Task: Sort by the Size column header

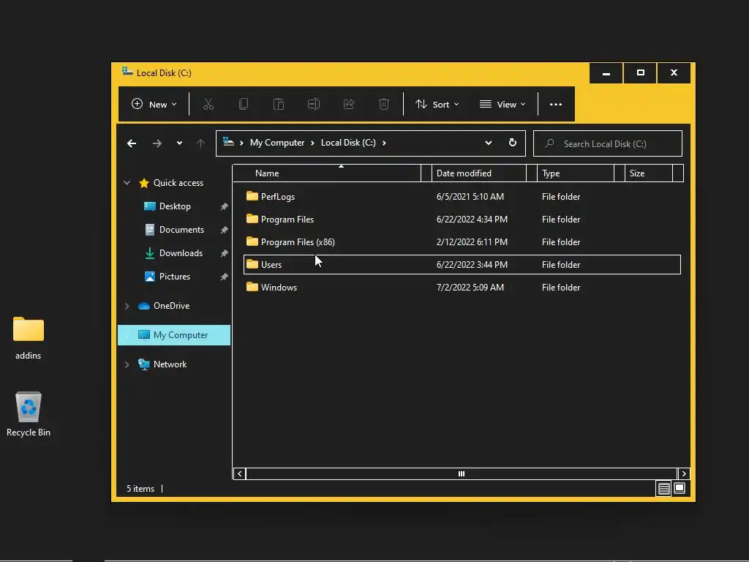Action: 648,173
